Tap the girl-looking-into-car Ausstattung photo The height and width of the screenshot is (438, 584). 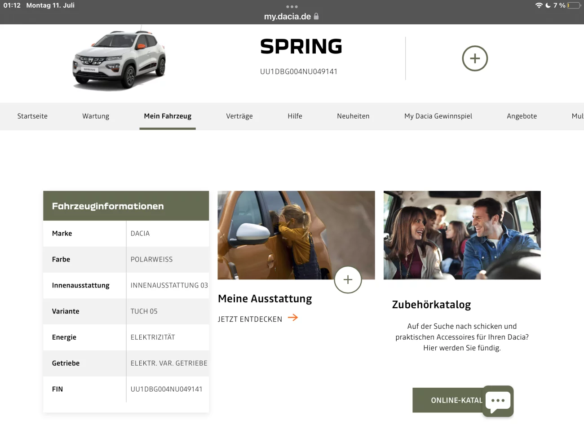(296, 235)
